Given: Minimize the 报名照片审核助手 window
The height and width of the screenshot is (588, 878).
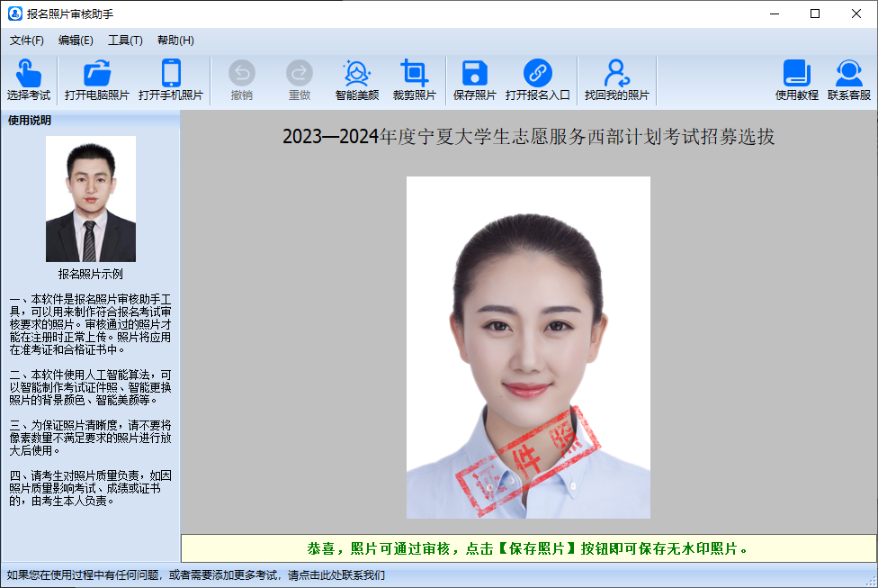Looking at the screenshot, I should pyautogui.click(x=775, y=14).
